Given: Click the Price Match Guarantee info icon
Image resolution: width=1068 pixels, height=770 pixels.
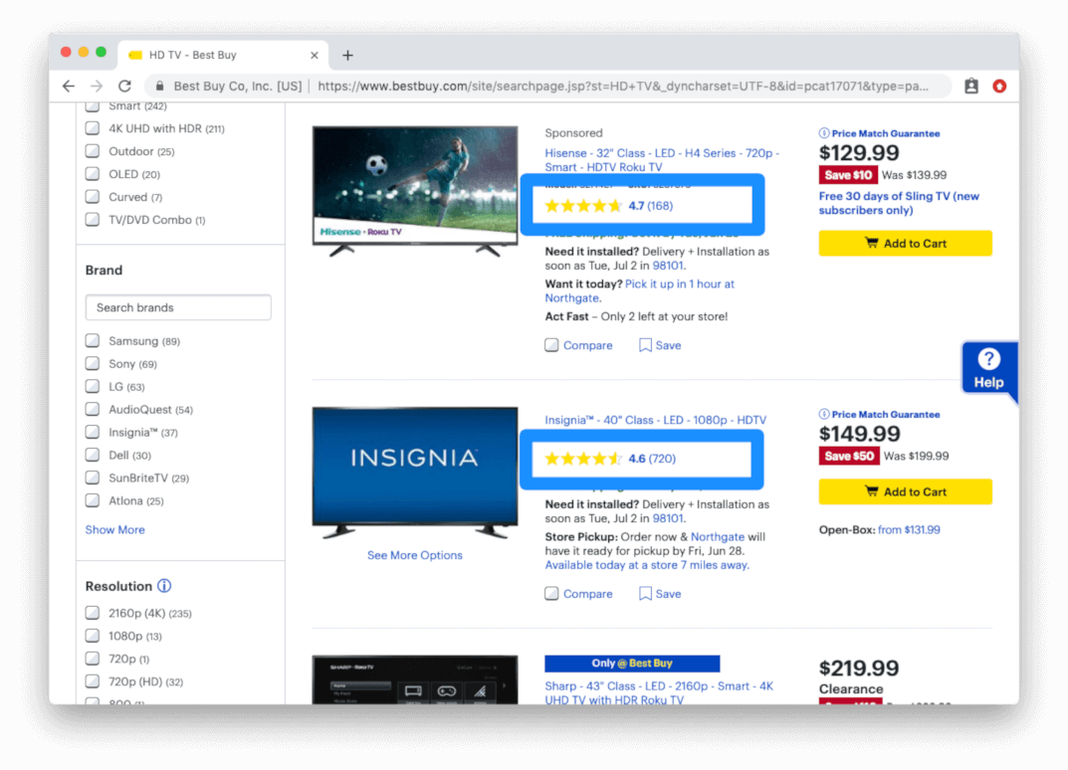Looking at the screenshot, I should pos(825,132).
